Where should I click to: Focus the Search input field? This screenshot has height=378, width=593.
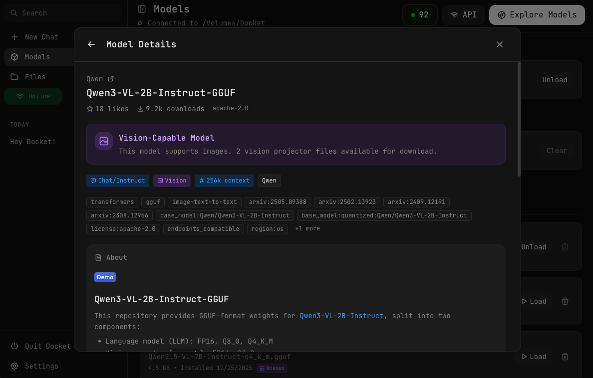tap(65, 13)
